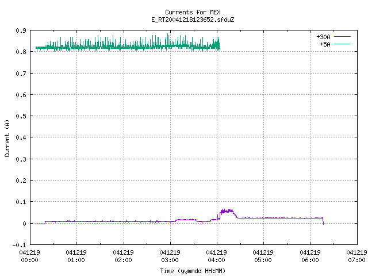Click the y-axis tick value 0.1

21,202
